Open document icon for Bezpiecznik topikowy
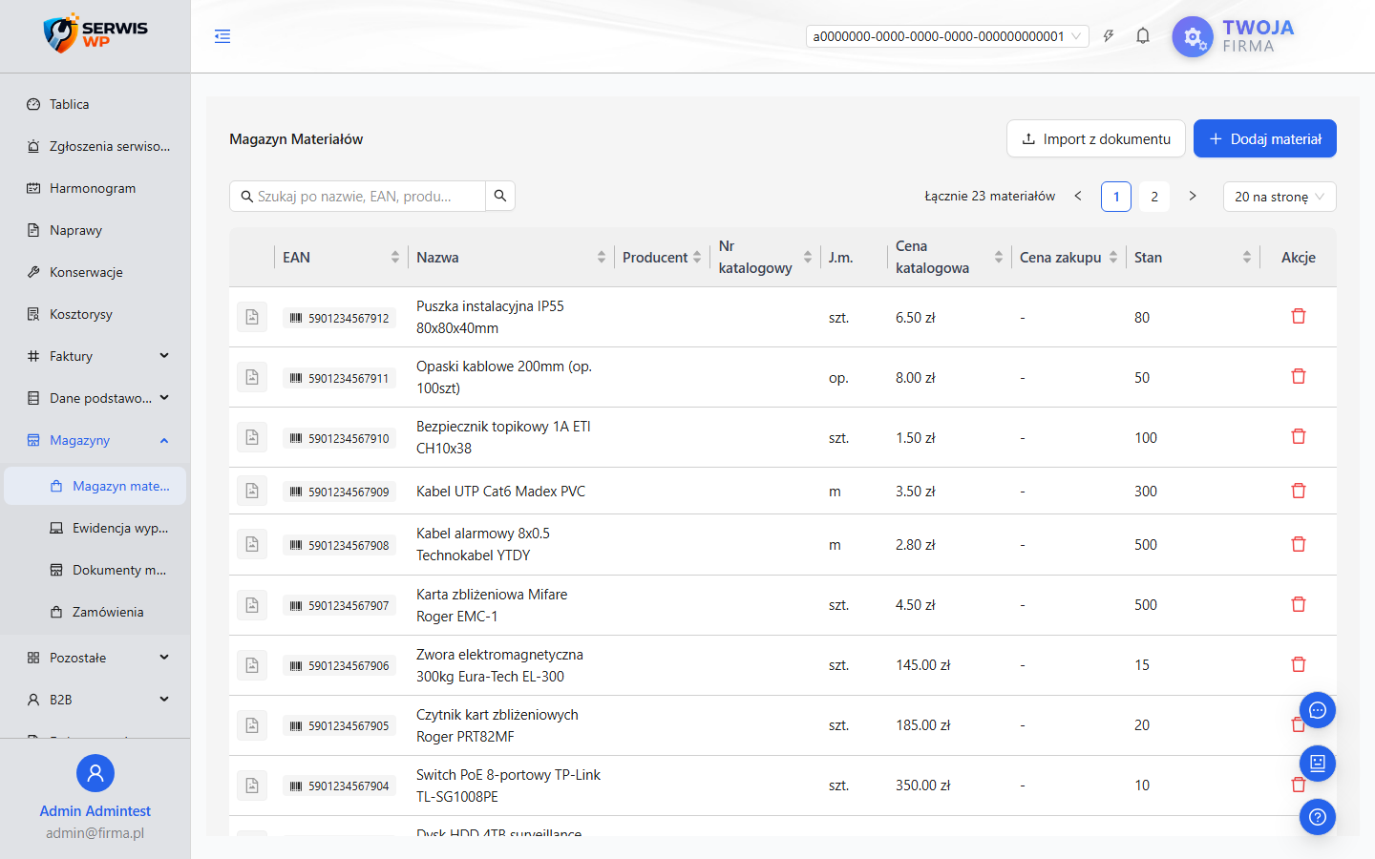This screenshot has height=859, width=1375. (x=252, y=437)
